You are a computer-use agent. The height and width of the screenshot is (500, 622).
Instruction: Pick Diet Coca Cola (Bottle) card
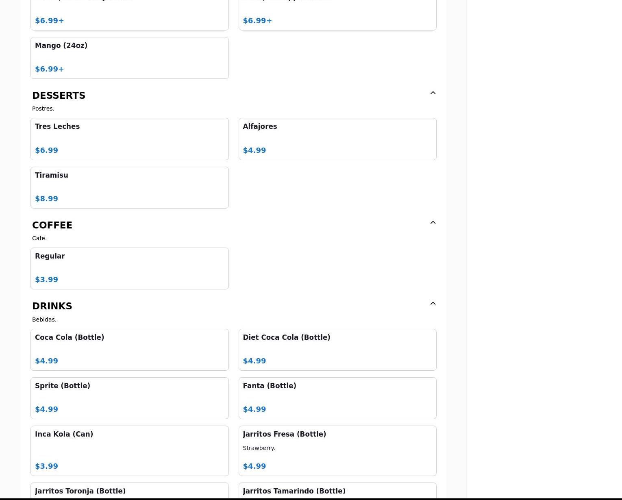click(337, 350)
